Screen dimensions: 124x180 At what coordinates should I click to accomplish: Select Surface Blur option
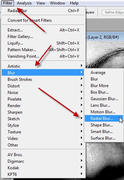pos(104,138)
